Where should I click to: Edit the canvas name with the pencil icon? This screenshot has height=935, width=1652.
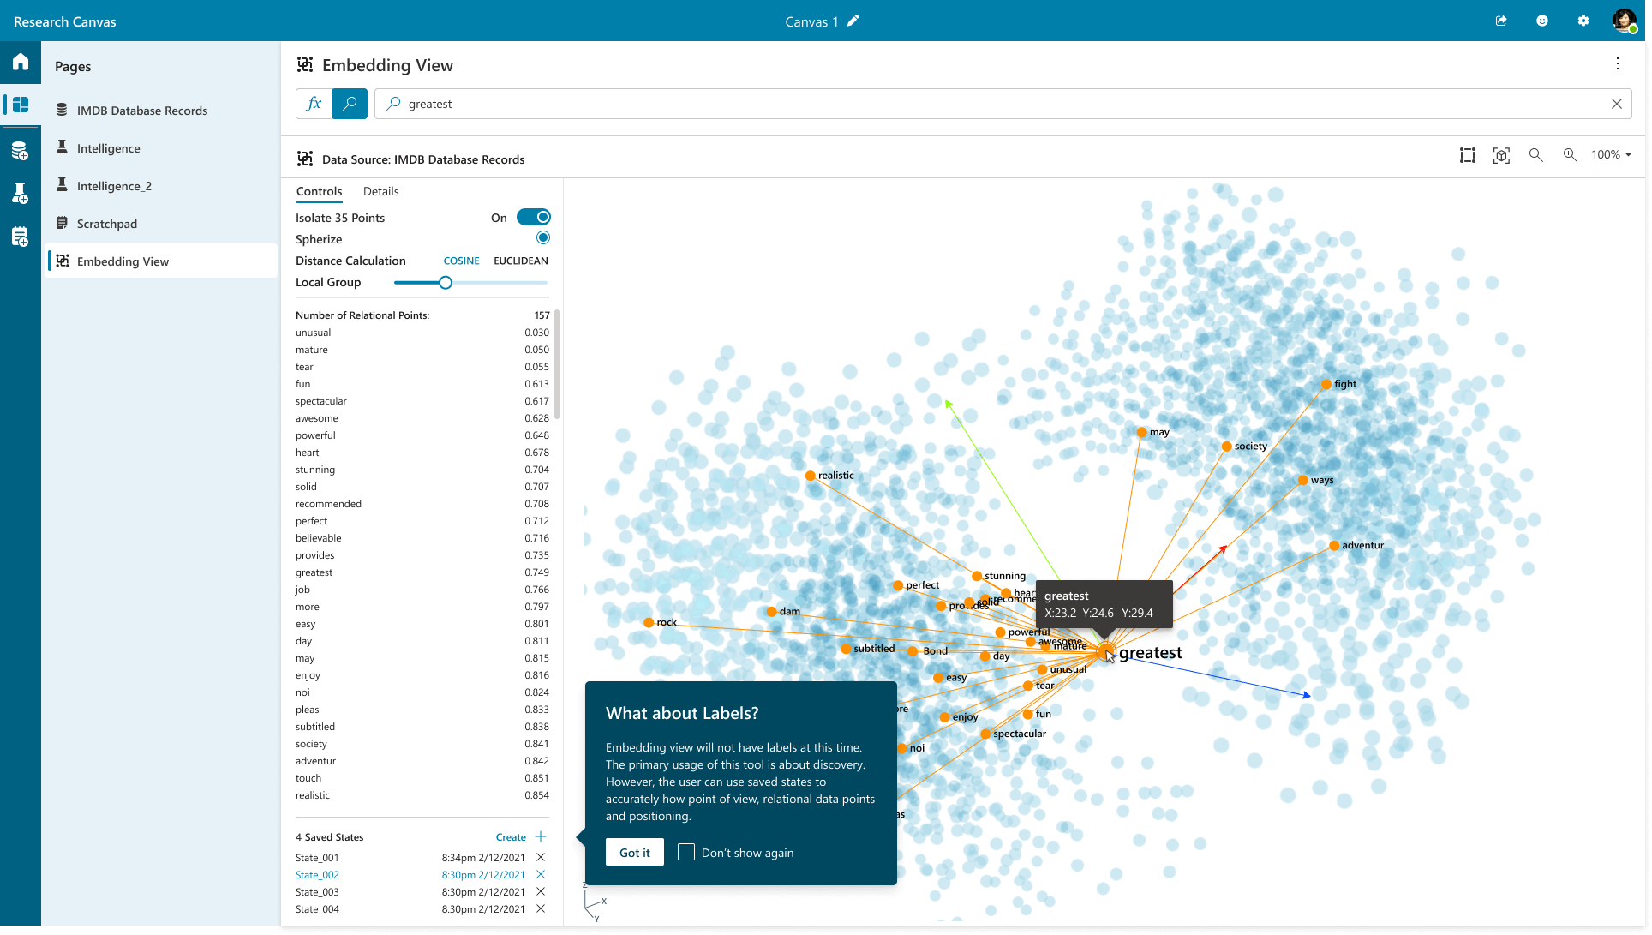click(853, 21)
